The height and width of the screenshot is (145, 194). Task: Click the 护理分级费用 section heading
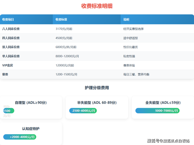(x=97, y=88)
